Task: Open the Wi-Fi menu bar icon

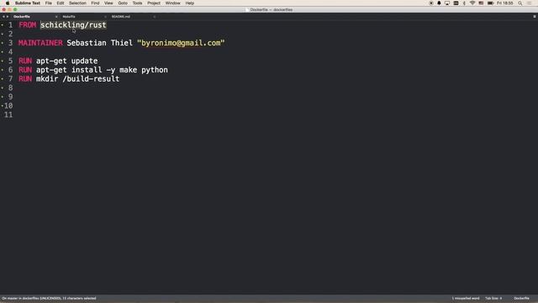Action: point(472,3)
